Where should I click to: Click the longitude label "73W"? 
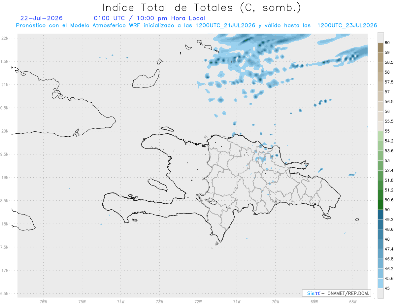(x=159, y=301)
